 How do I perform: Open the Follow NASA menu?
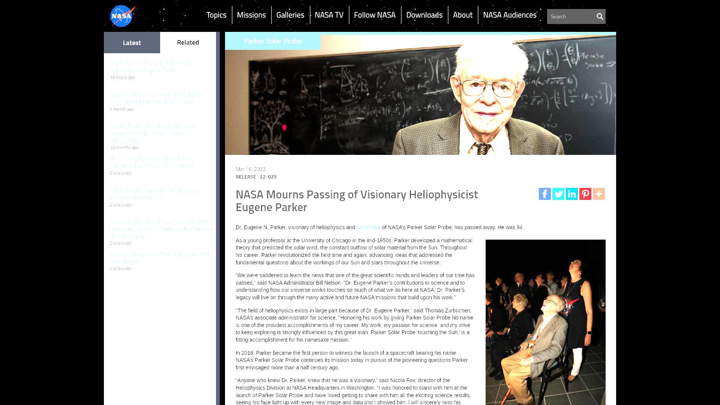375,15
